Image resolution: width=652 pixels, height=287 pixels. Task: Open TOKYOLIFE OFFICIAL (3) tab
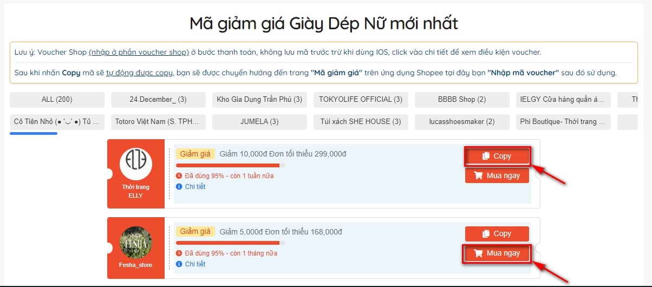(361, 100)
